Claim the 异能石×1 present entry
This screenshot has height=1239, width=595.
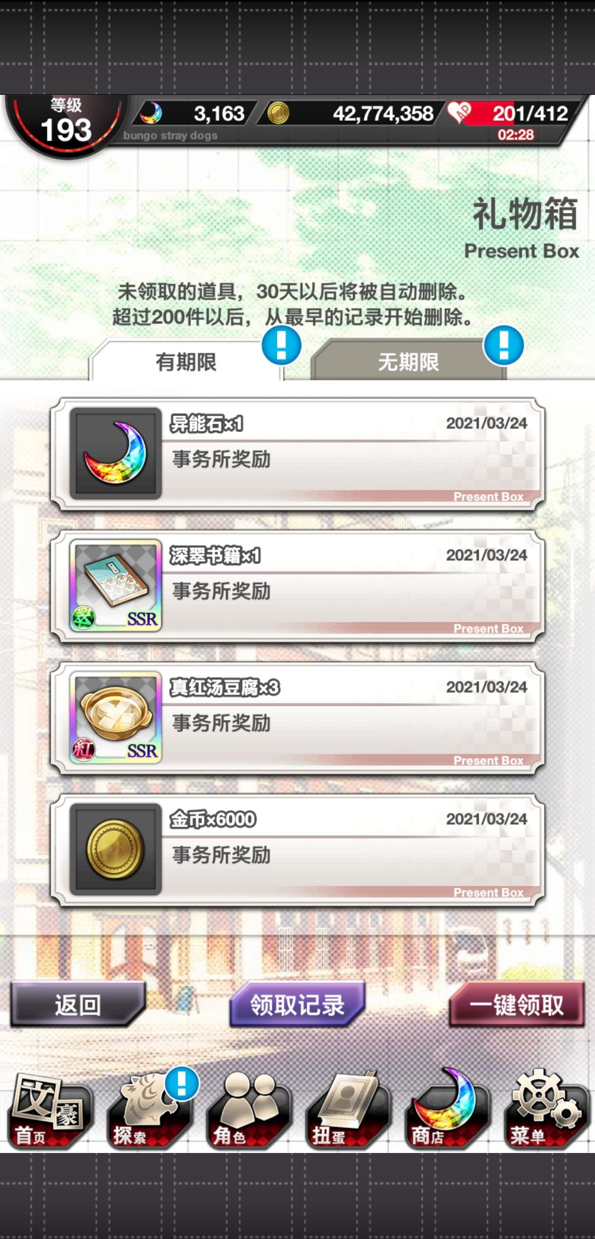pos(297,454)
